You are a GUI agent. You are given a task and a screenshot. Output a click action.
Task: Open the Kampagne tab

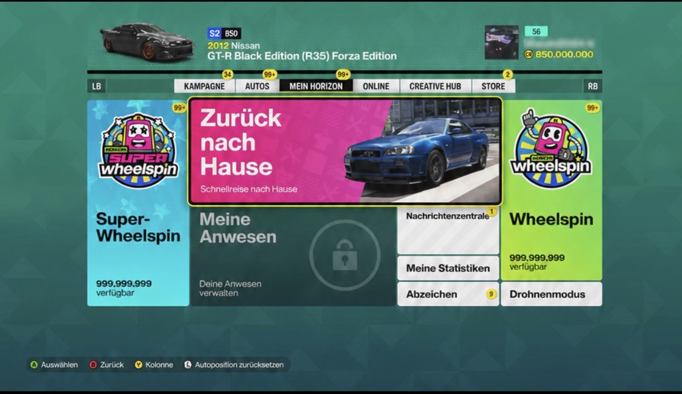(x=204, y=86)
